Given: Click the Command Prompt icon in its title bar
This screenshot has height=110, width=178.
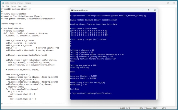Looking at the screenshot, I should coord(72,10).
